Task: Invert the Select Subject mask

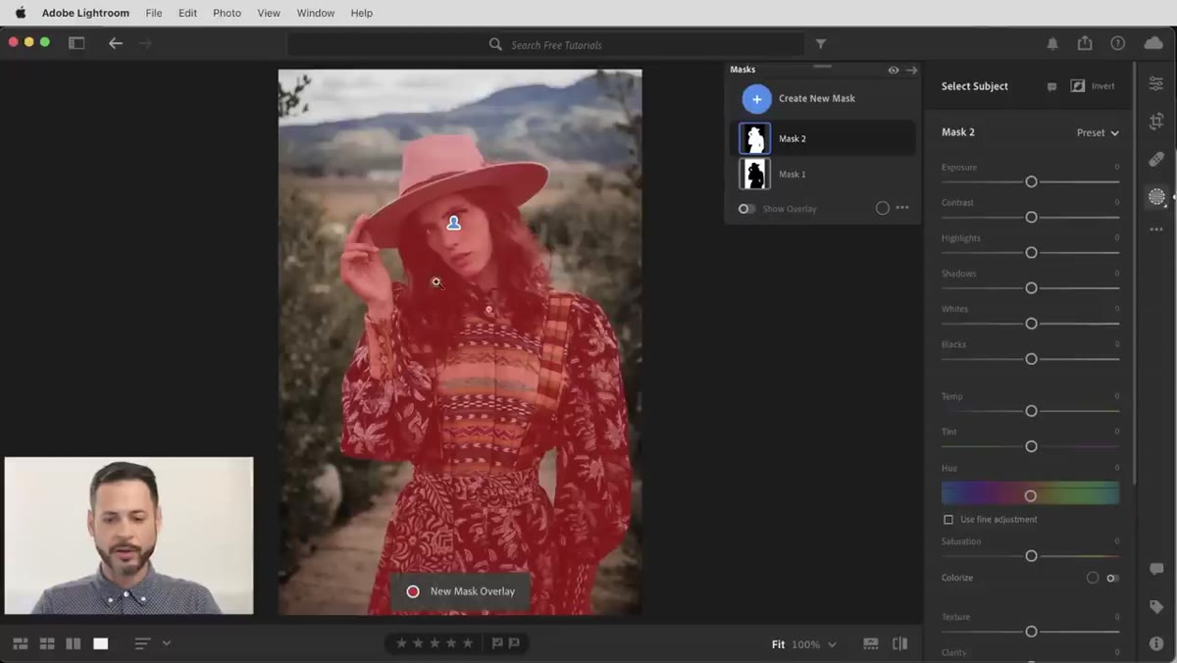Action: (1093, 86)
